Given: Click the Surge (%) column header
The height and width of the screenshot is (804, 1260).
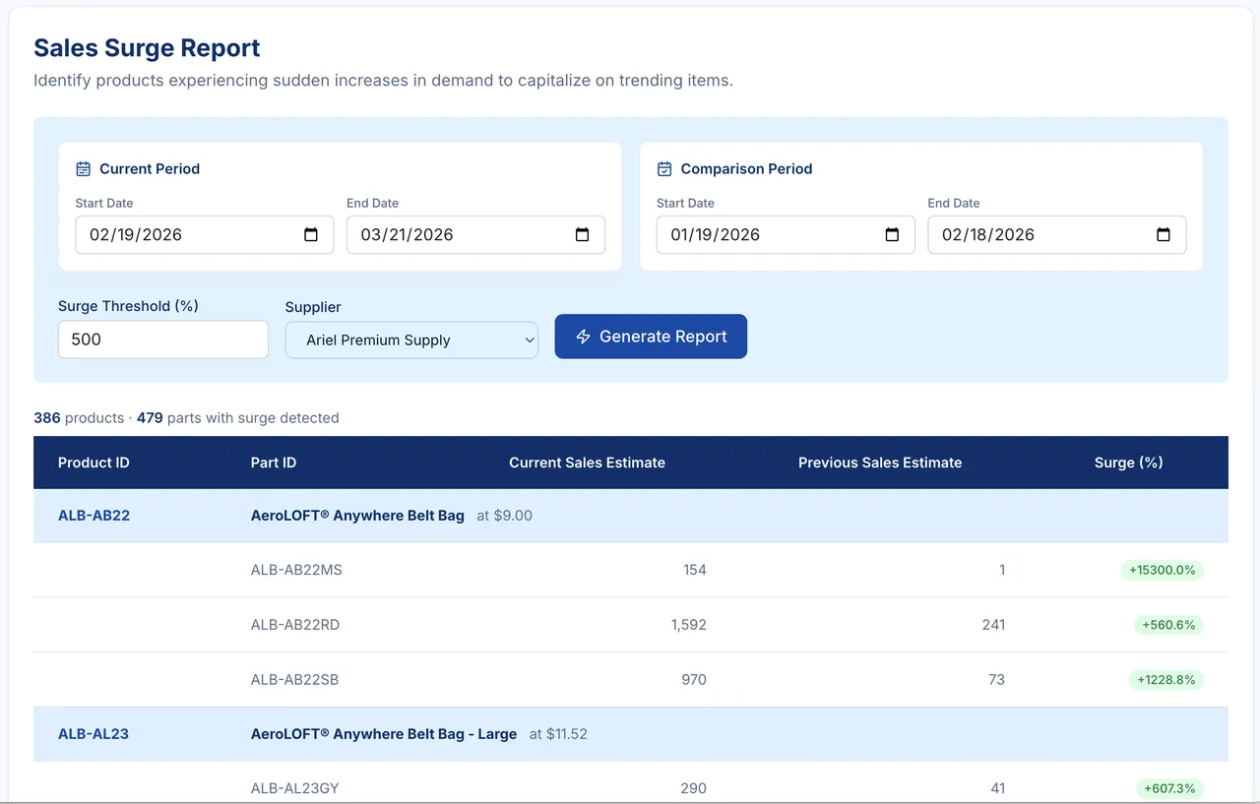Looking at the screenshot, I should pos(1129,463).
